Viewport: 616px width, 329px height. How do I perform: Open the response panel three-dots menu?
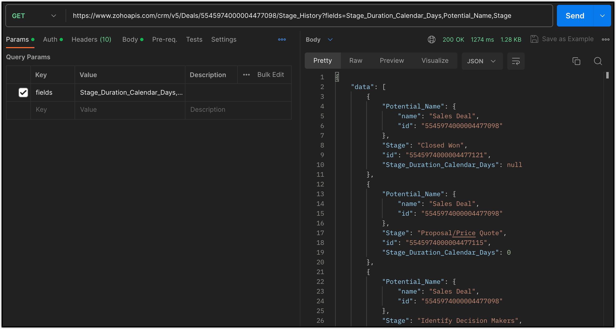(x=605, y=40)
